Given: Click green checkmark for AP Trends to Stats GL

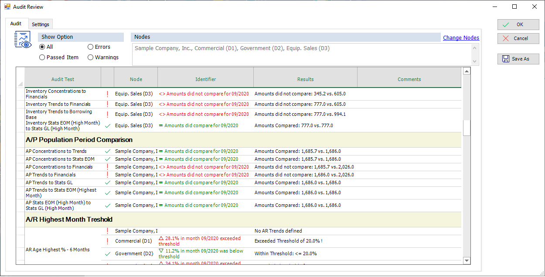Looking at the screenshot, I should pos(107,182).
